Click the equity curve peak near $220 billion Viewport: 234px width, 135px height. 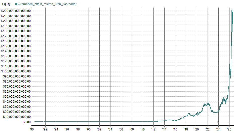[232, 10]
